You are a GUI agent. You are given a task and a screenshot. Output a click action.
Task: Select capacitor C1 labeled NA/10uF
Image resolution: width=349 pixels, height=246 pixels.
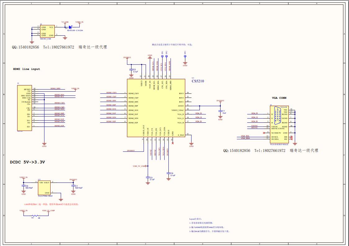pyautogui.click(x=73, y=186)
